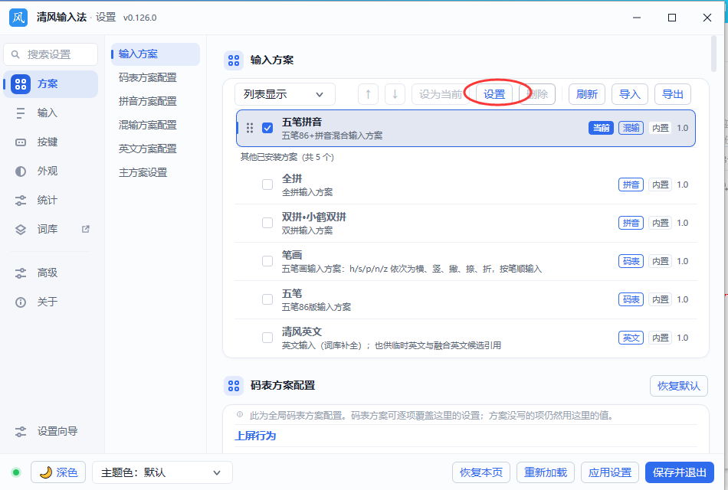Screen dimensions: 728x490
Task: Click the search magnifier icon in 搜索设置
Action: [15, 54]
